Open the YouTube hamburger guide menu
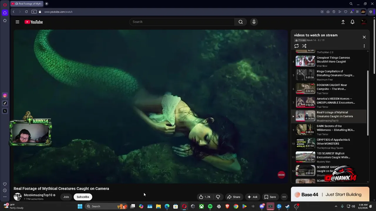Viewport: 376px width, 211px height. tap(17, 22)
